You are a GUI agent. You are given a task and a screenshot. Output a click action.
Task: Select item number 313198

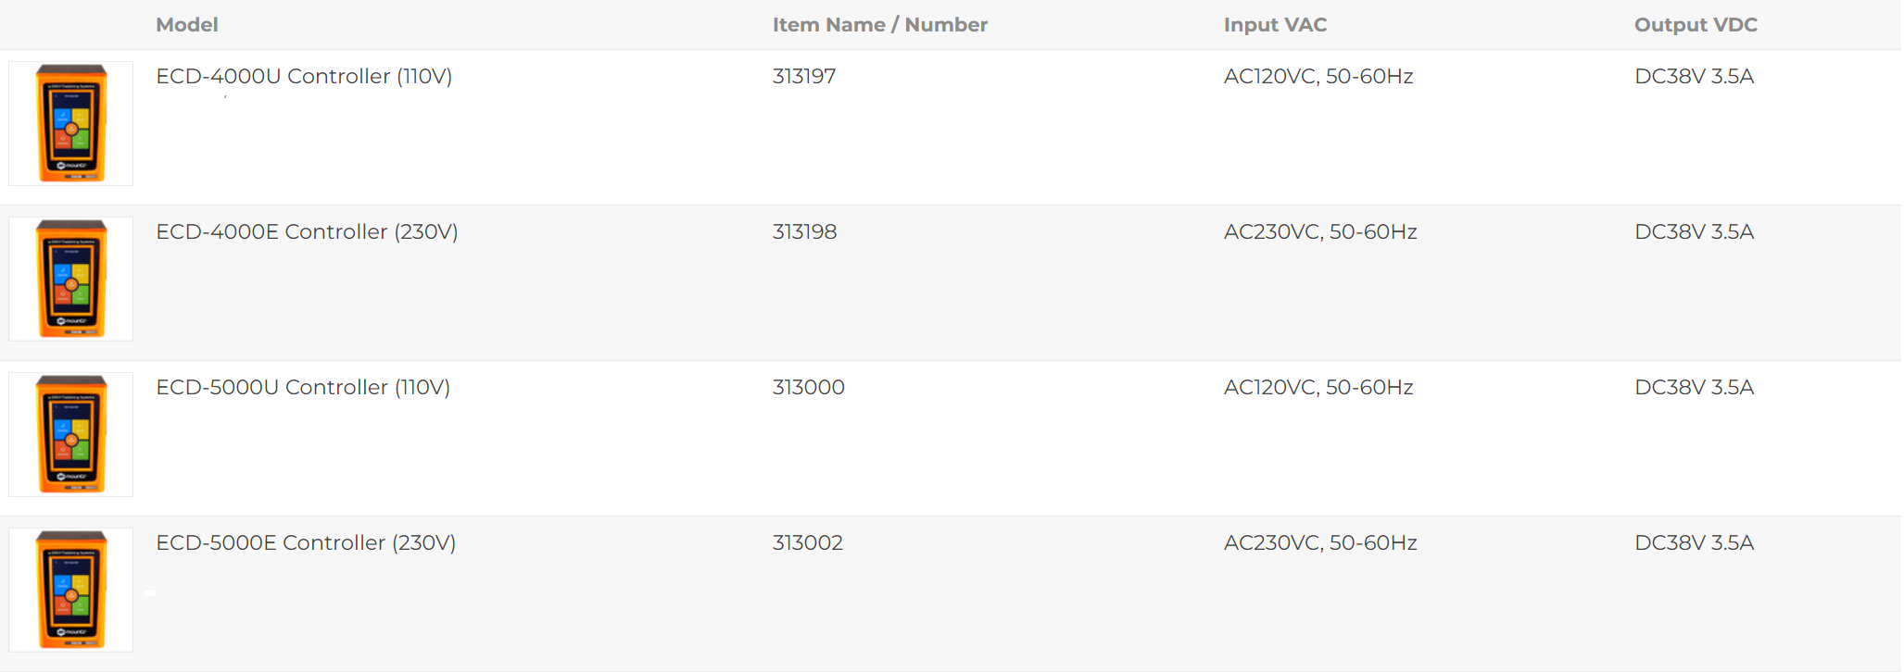[x=805, y=231]
